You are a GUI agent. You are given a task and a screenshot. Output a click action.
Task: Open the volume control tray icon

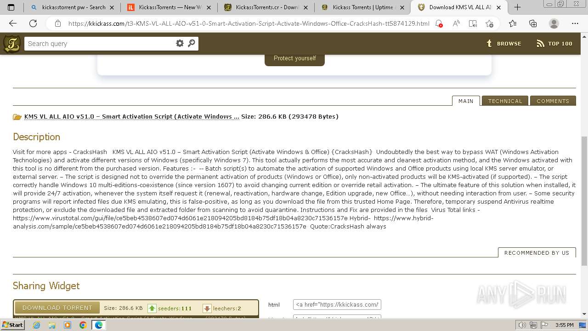(522, 325)
